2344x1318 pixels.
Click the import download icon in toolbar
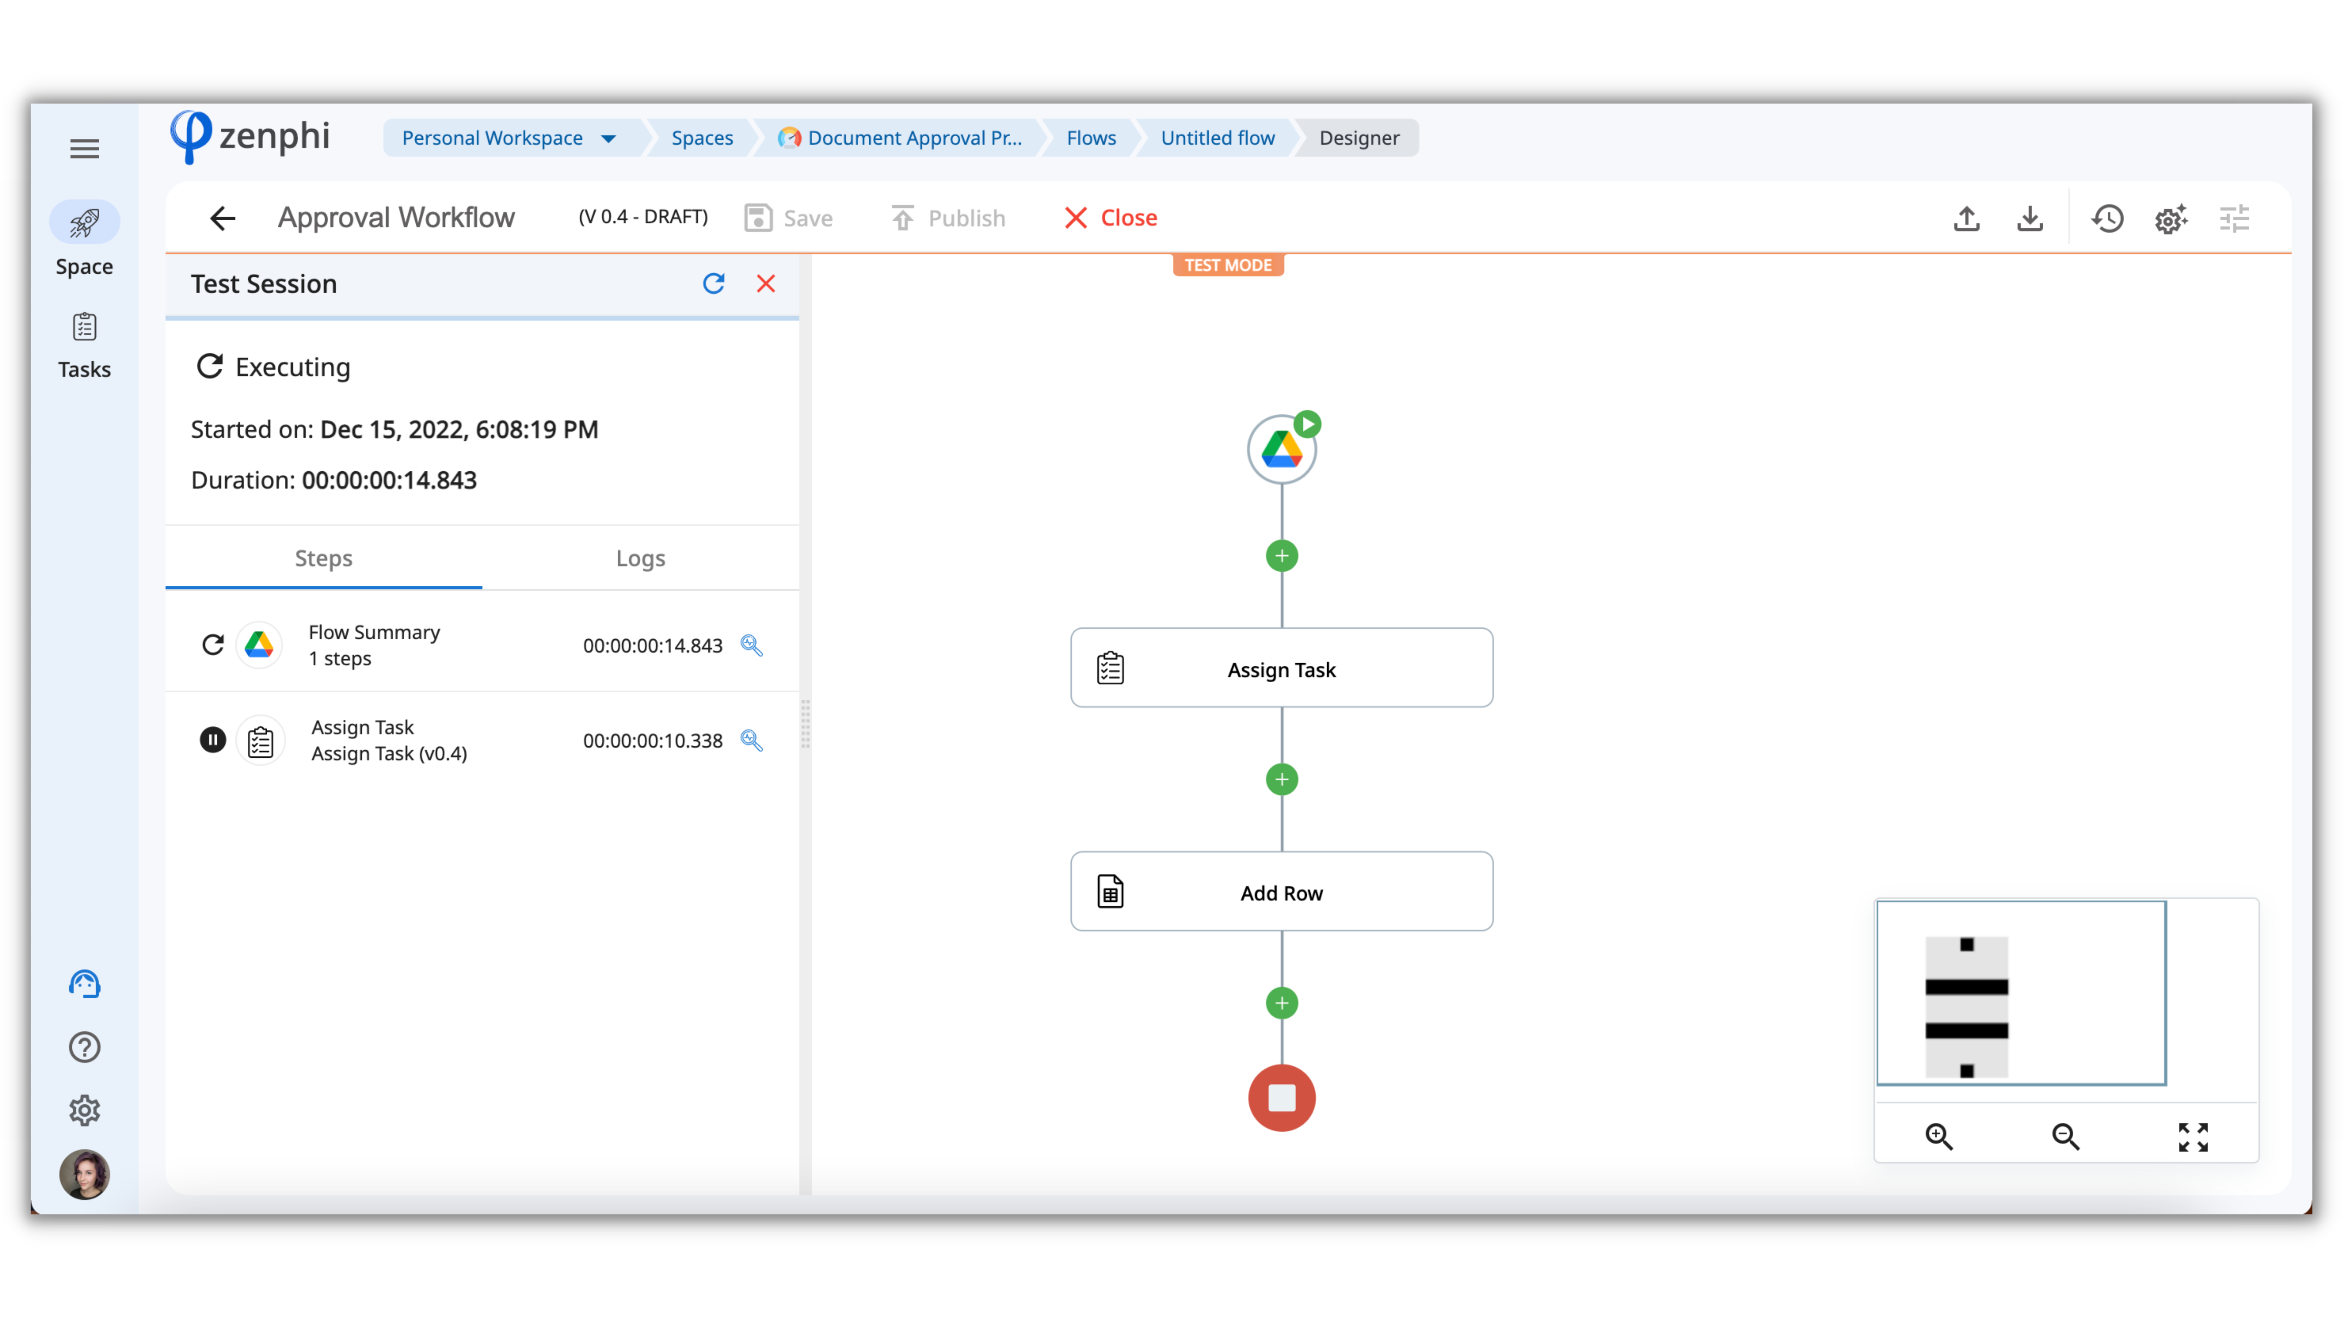click(x=2030, y=218)
